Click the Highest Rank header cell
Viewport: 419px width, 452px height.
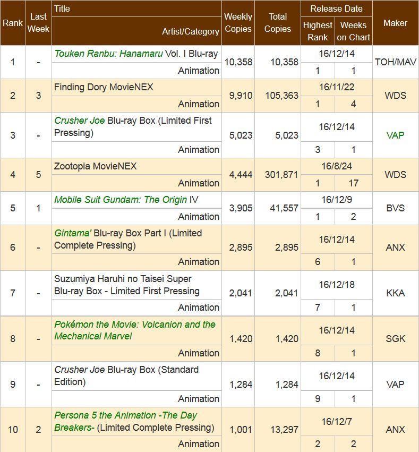pos(318,31)
